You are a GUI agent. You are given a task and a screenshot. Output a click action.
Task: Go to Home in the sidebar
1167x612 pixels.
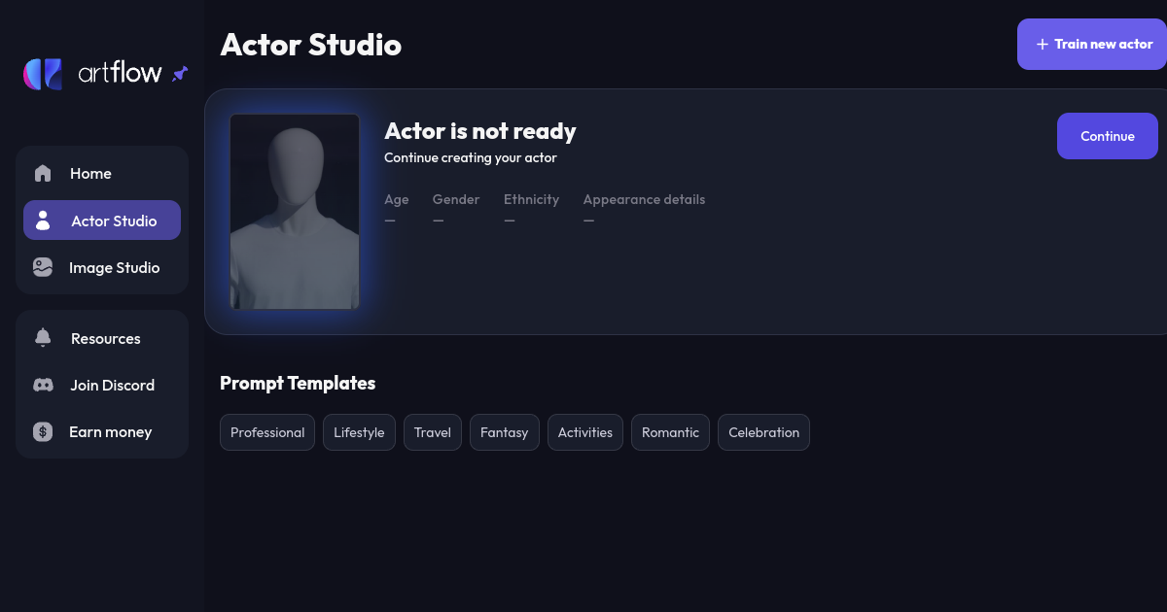click(90, 174)
